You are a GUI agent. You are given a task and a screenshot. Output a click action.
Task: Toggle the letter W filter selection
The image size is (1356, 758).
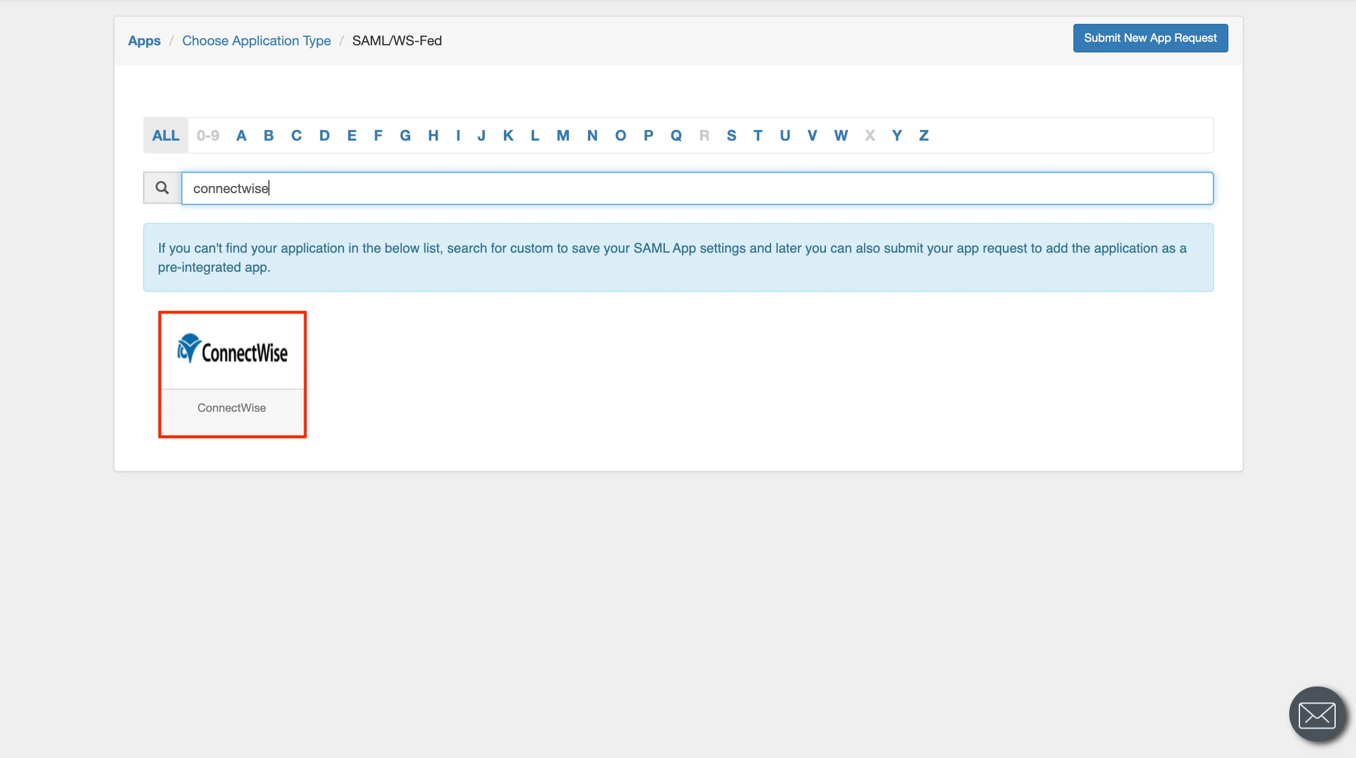pyautogui.click(x=840, y=136)
